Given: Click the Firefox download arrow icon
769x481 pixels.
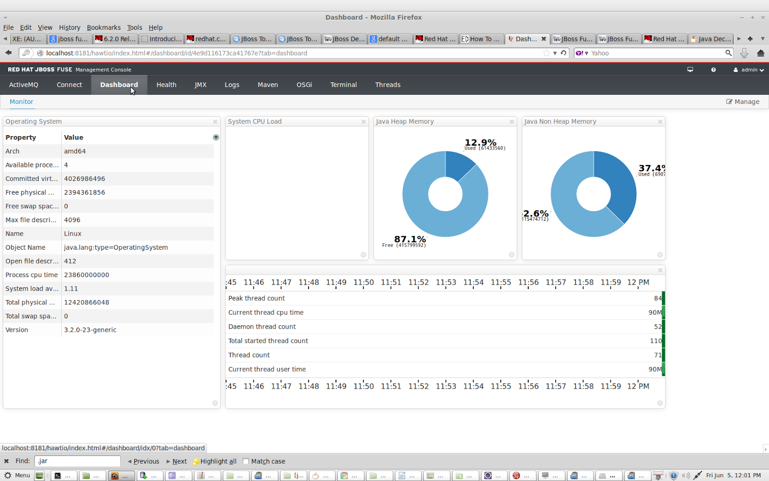Looking at the screenshot, I should click(744, 53).
